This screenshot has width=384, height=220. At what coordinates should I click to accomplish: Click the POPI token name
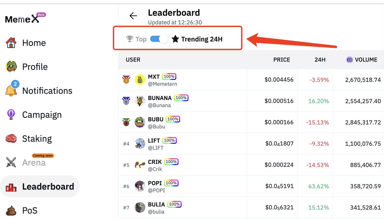[155, 183]
